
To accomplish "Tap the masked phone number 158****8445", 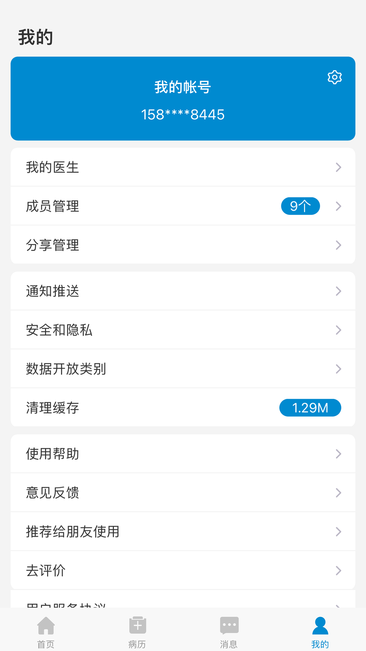I will (183, 115).
